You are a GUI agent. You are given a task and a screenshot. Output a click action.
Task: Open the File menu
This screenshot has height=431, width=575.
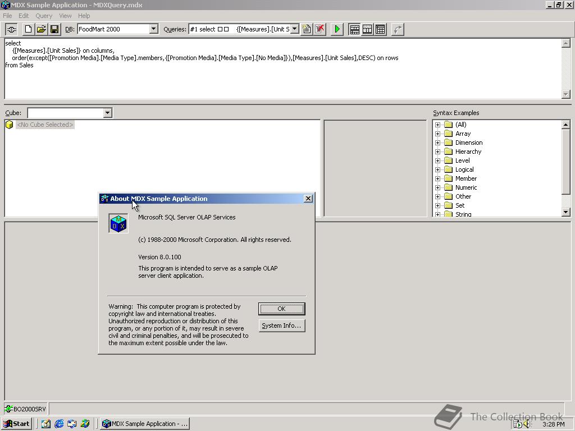click(7, 16)
